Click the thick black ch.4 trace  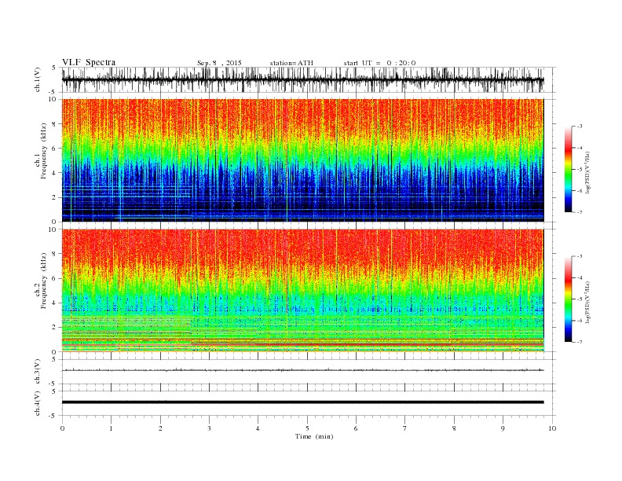click(x=302, y=402)
